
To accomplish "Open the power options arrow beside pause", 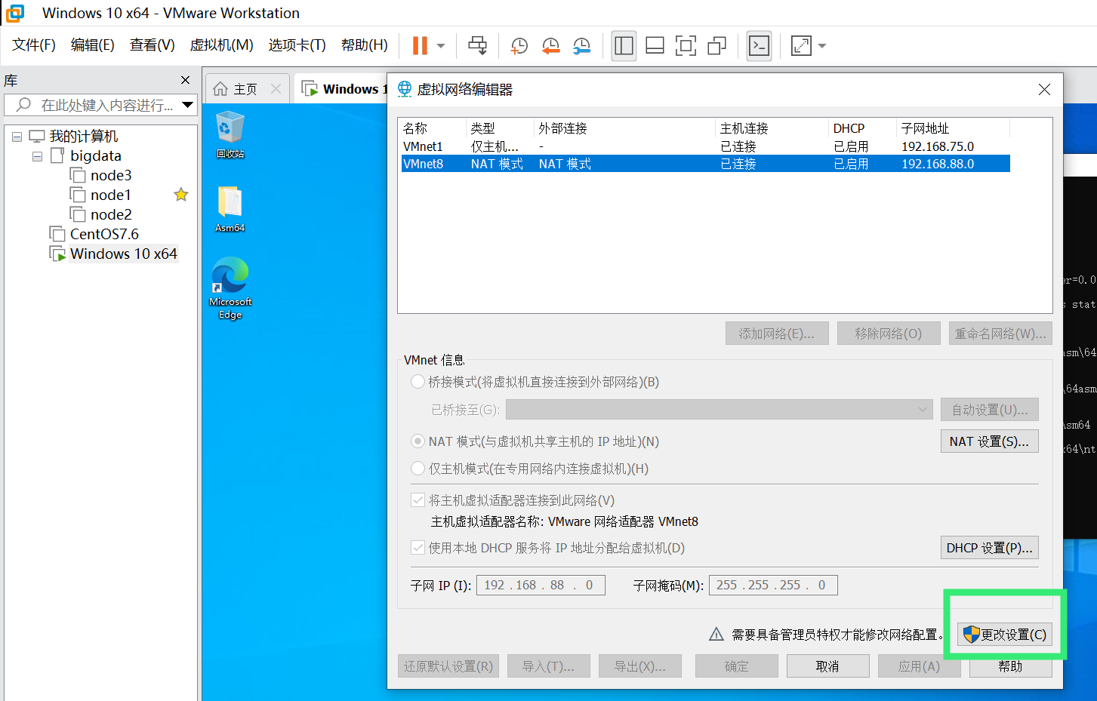I will click(x=441, y=46).
